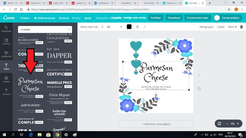Open a new browser tab
The height and width of the screenshot is (138, 246).
click(x=209, y=3)
